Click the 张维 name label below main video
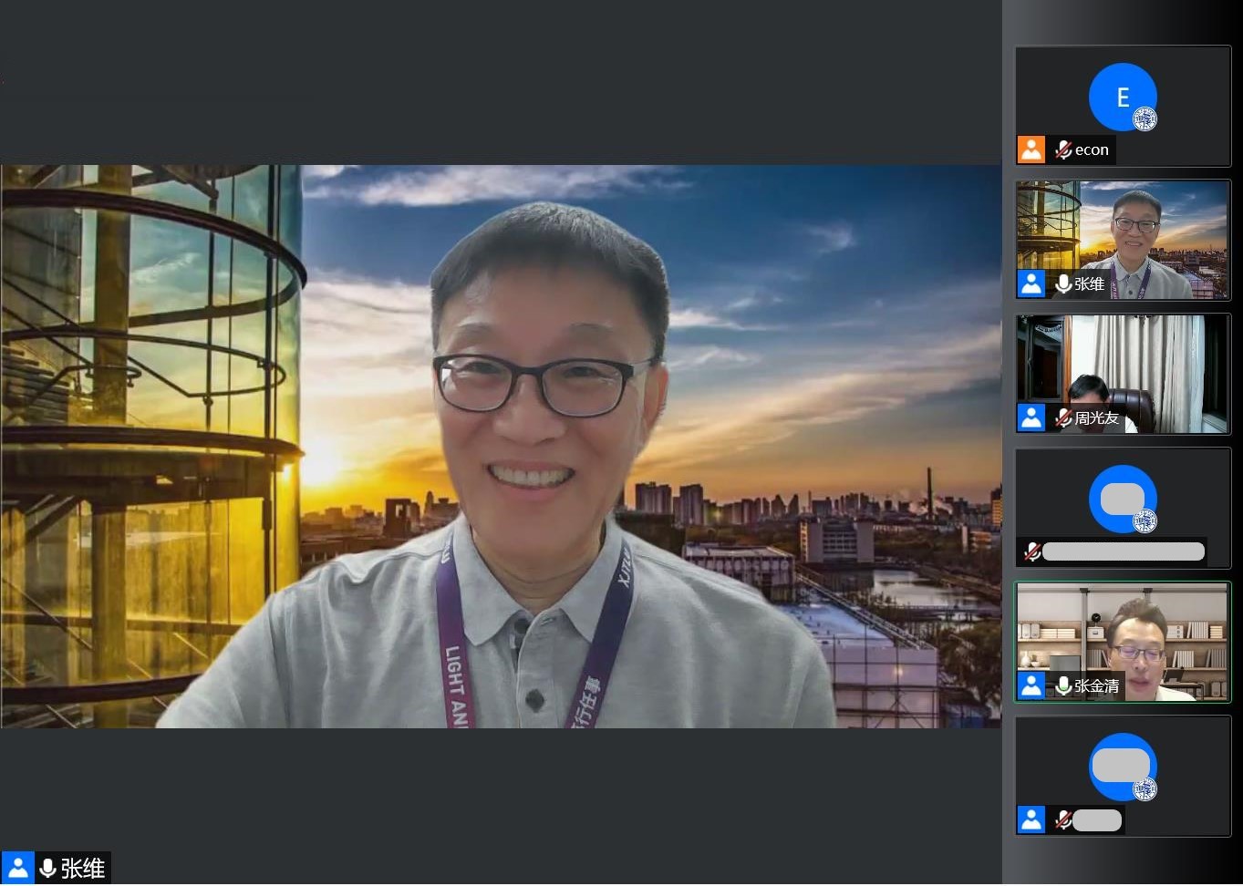The image size is (1243, 886). point(83,868)
